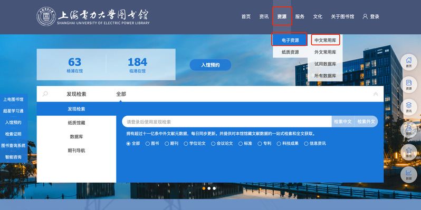The image size is (421, 210).
Task: Select the 数据库 search tab
Action: (76, 137)
